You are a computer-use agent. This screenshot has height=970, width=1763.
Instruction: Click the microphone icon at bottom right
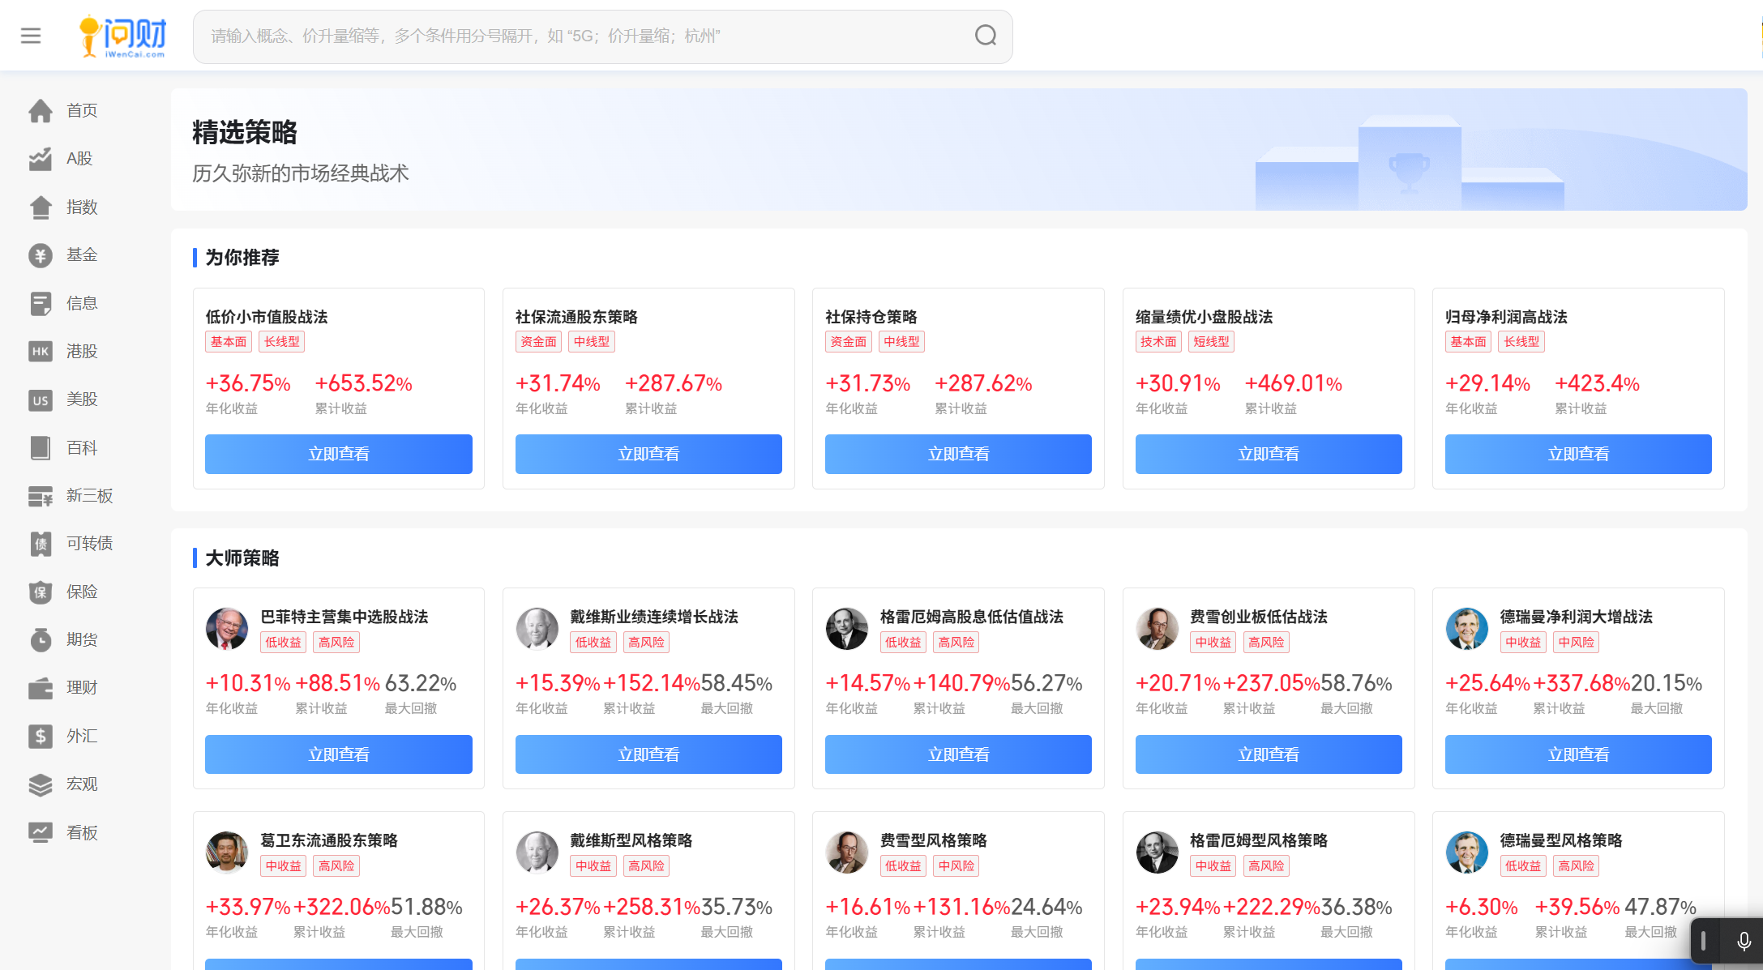tap(1744, 941)
